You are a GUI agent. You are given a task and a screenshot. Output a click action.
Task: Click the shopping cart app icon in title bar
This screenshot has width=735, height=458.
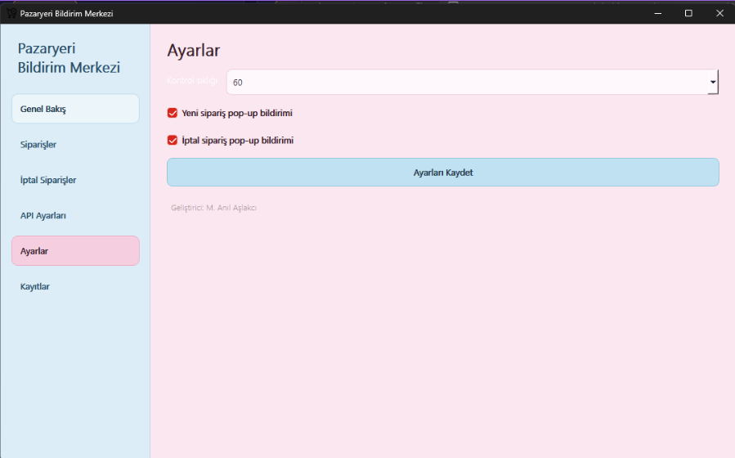pyautogui.click(x=11, y=13)
